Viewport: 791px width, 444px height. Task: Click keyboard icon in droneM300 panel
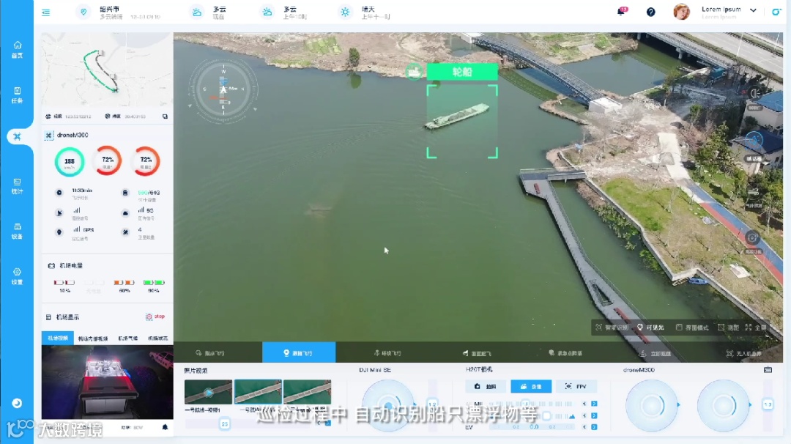(768, 370)
